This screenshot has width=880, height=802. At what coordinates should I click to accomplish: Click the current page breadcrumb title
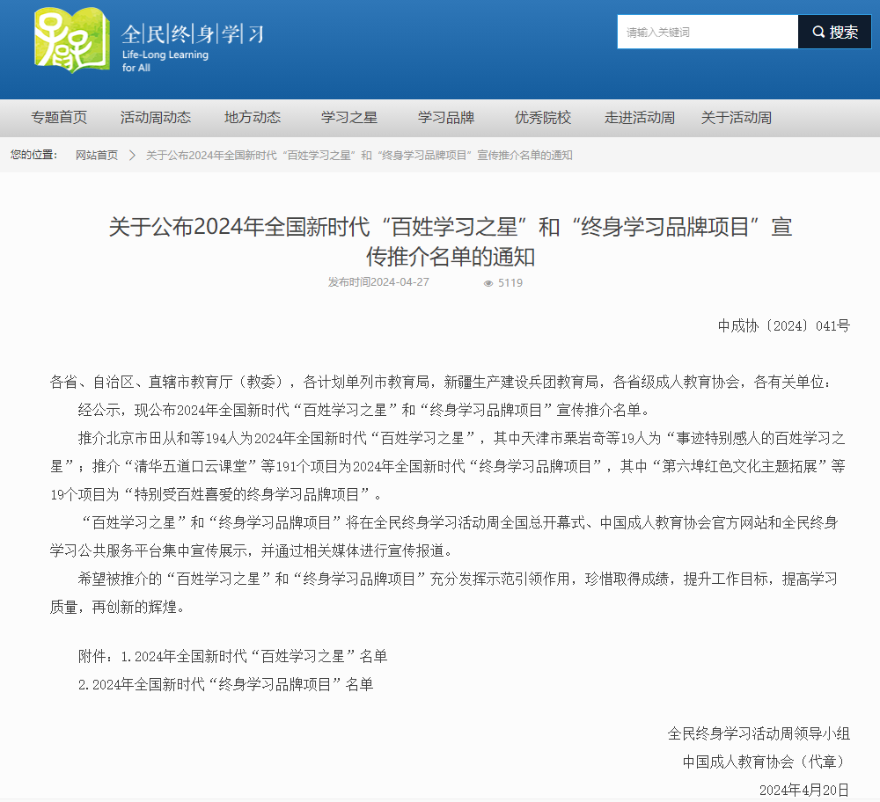point(359,156)
